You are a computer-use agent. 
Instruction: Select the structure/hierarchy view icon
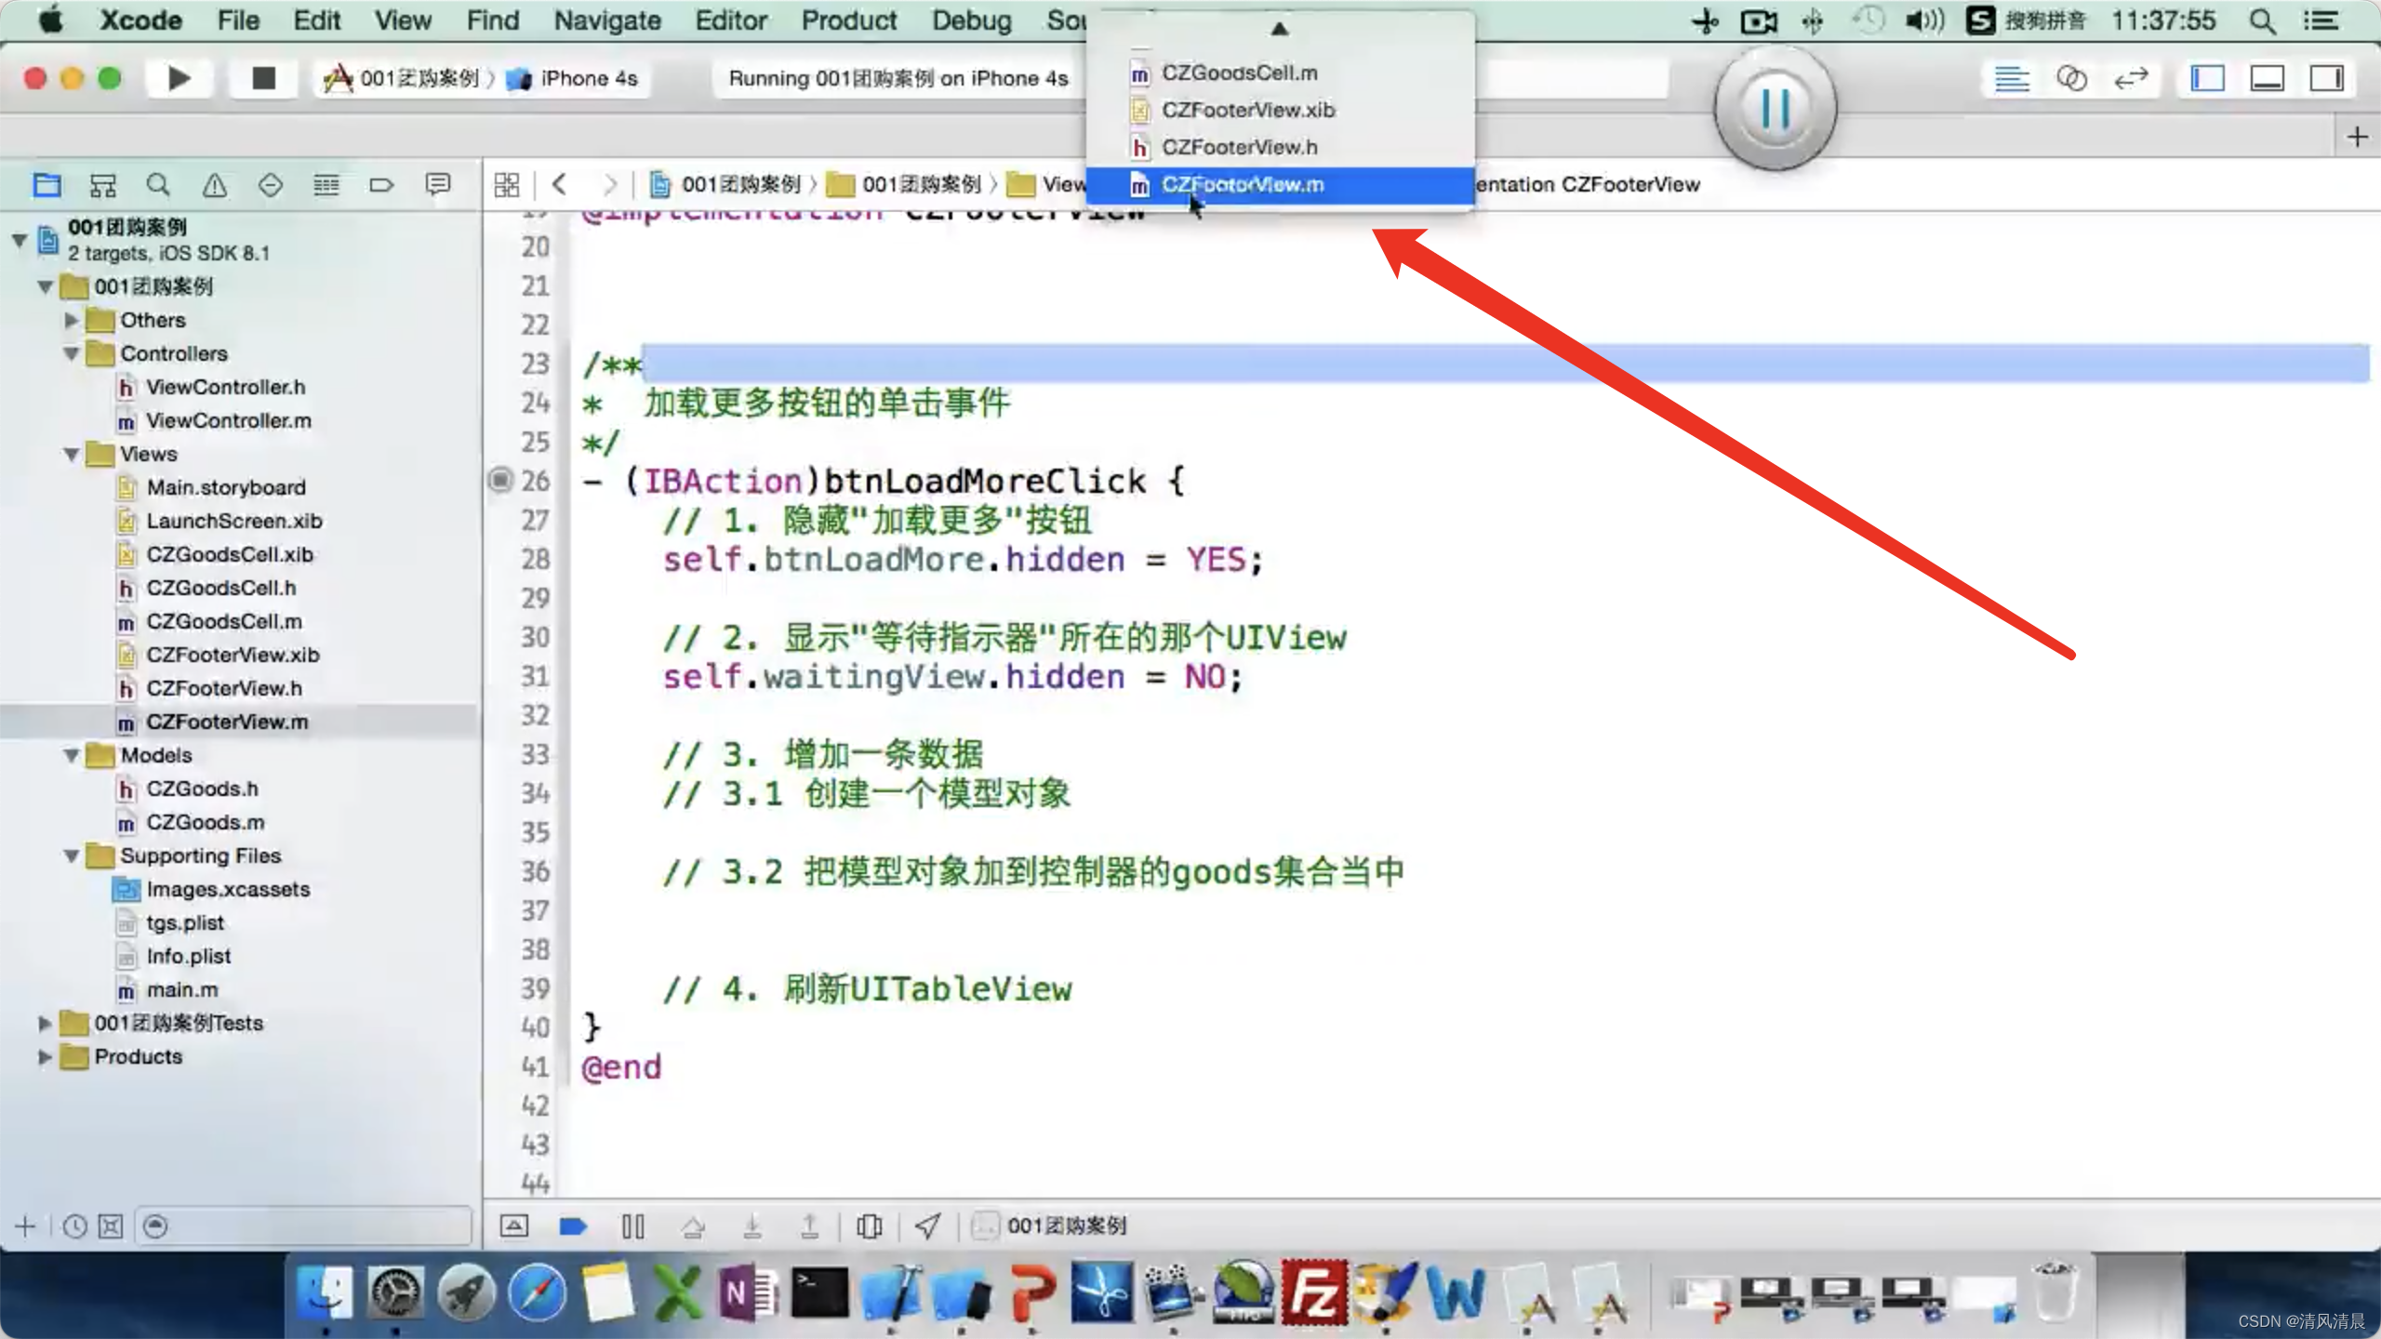pos(103,185)
